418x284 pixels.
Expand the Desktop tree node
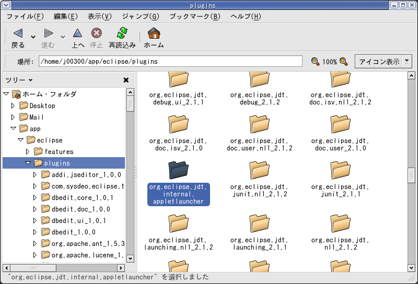[x=13, y=105]
